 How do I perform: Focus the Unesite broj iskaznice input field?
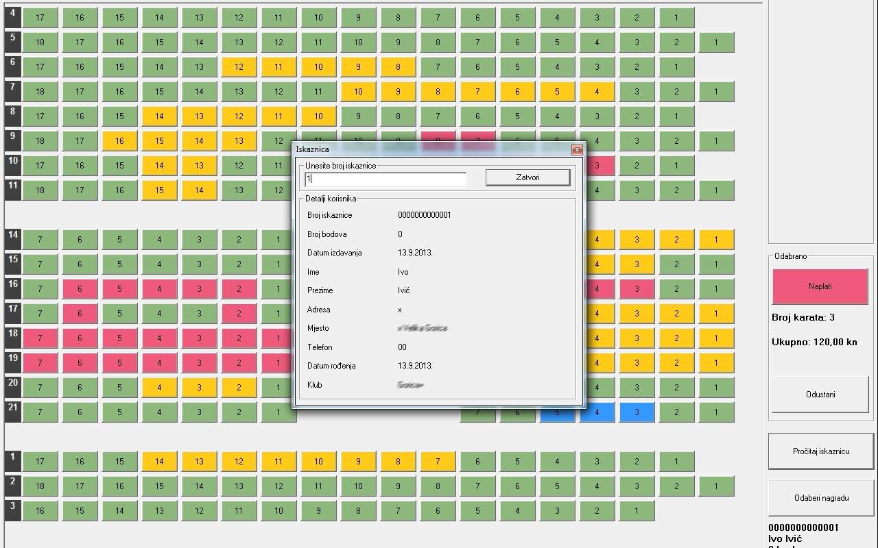coord(385,179)
